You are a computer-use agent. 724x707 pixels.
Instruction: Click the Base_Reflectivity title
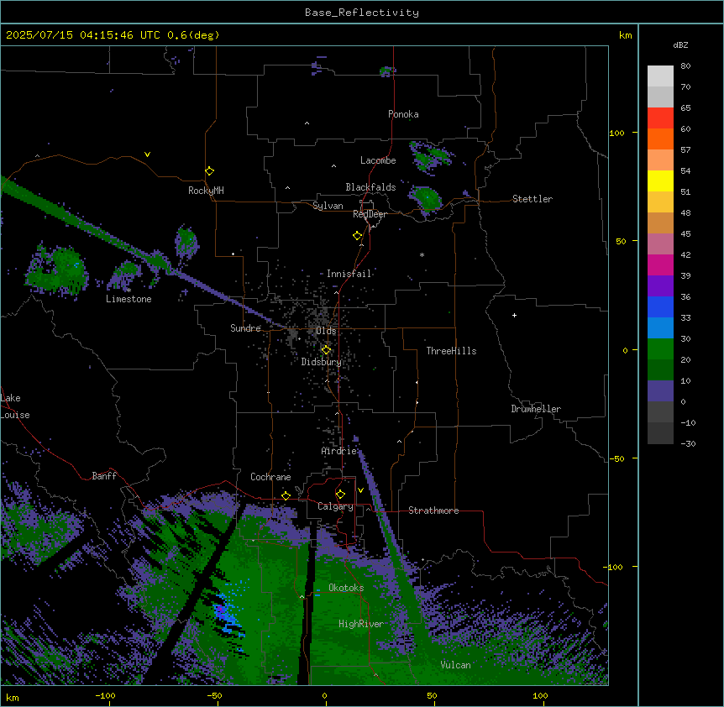362,13
